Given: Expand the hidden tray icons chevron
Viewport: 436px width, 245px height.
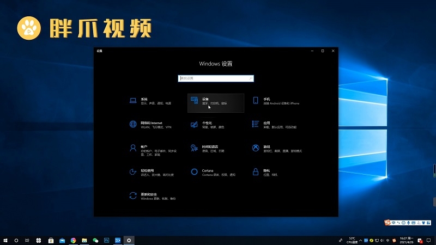Looking at the screenshot, I should pos(360,241).
